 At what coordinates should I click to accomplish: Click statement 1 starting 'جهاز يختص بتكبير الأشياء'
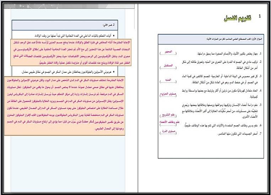click(229, 54)
